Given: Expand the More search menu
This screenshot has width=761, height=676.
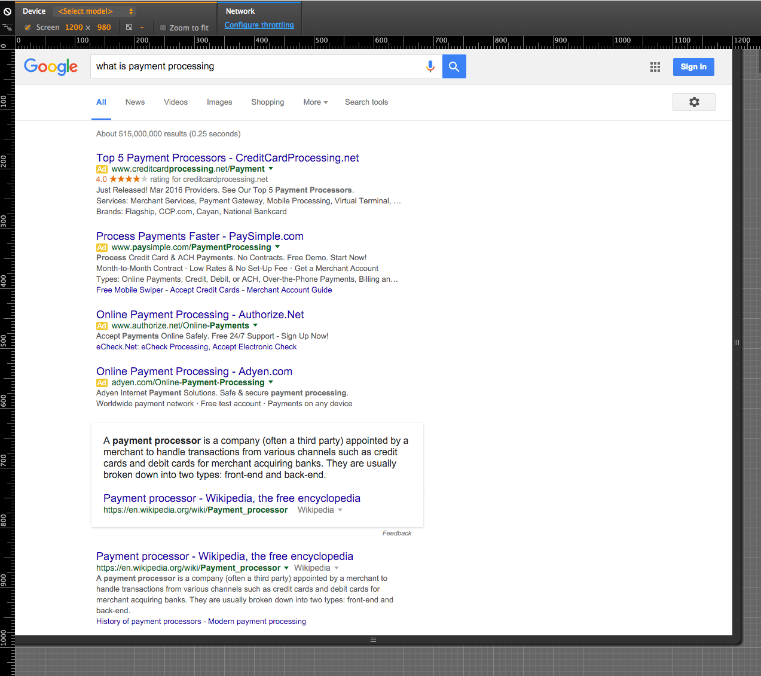Looking at the screenshot, I should point(316,102).
